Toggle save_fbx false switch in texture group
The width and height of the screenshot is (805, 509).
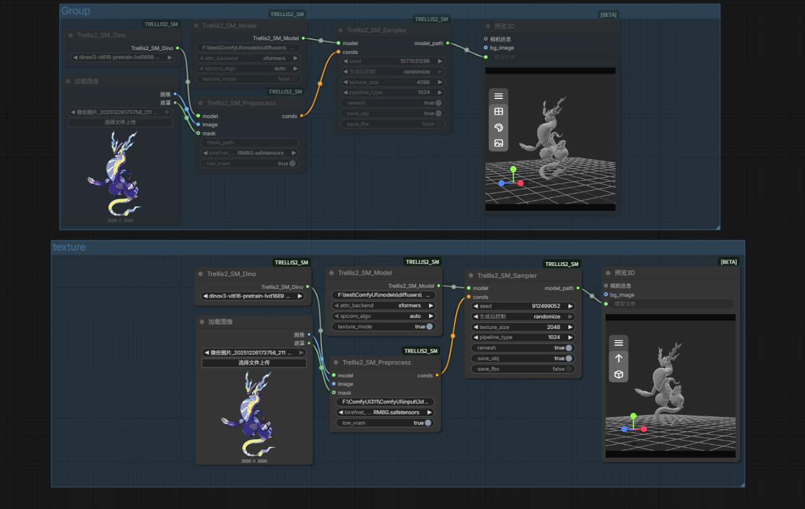[568, 369]
